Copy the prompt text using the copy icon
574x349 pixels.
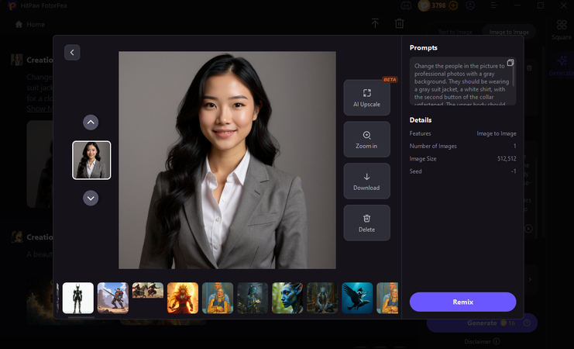coord(510,63)
